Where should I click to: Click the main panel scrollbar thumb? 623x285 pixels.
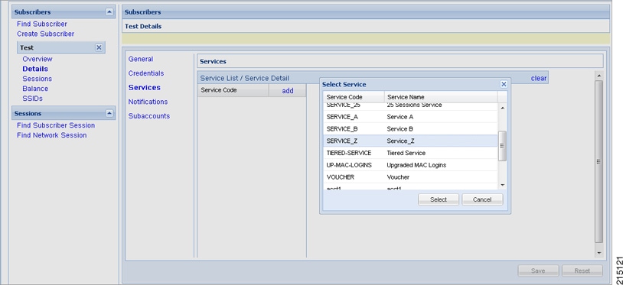tap(599, 162)
